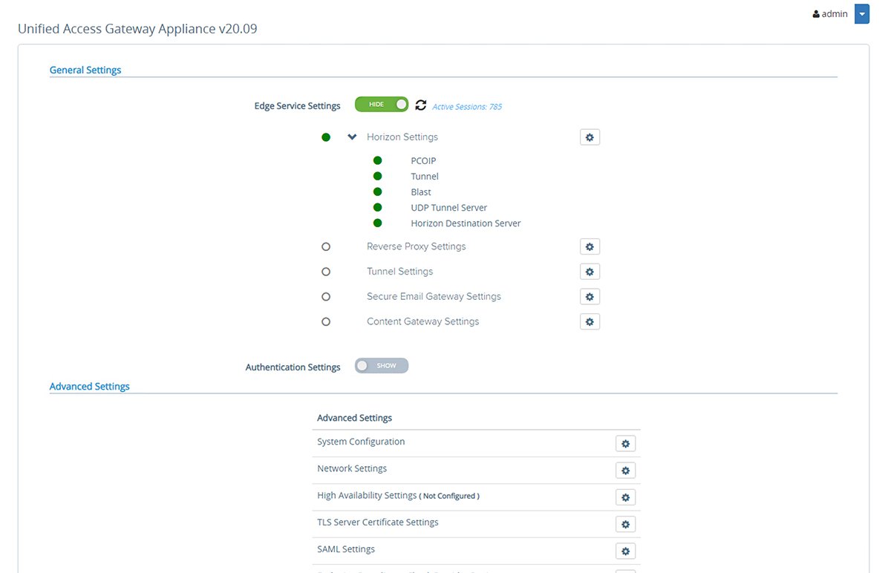
Task: Collapse the Horizon Settings chevron
Action: point(351,137)
